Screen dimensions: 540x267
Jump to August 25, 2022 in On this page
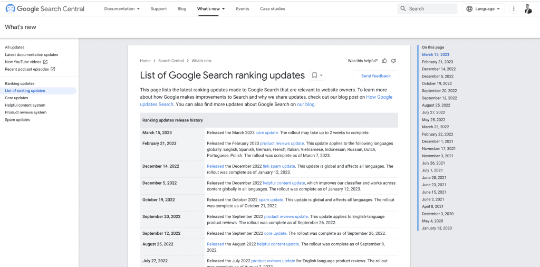click(x=436, y=105)
